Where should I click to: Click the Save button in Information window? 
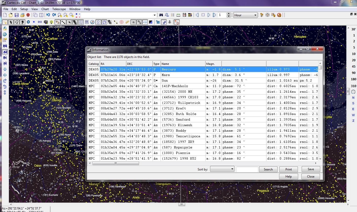pos(311,169)
